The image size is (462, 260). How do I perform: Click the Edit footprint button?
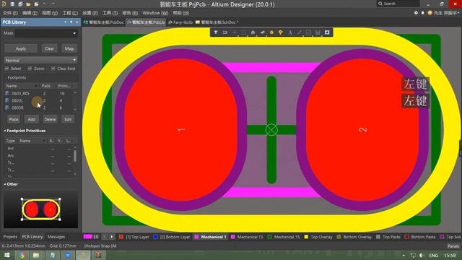click(68, 119)
